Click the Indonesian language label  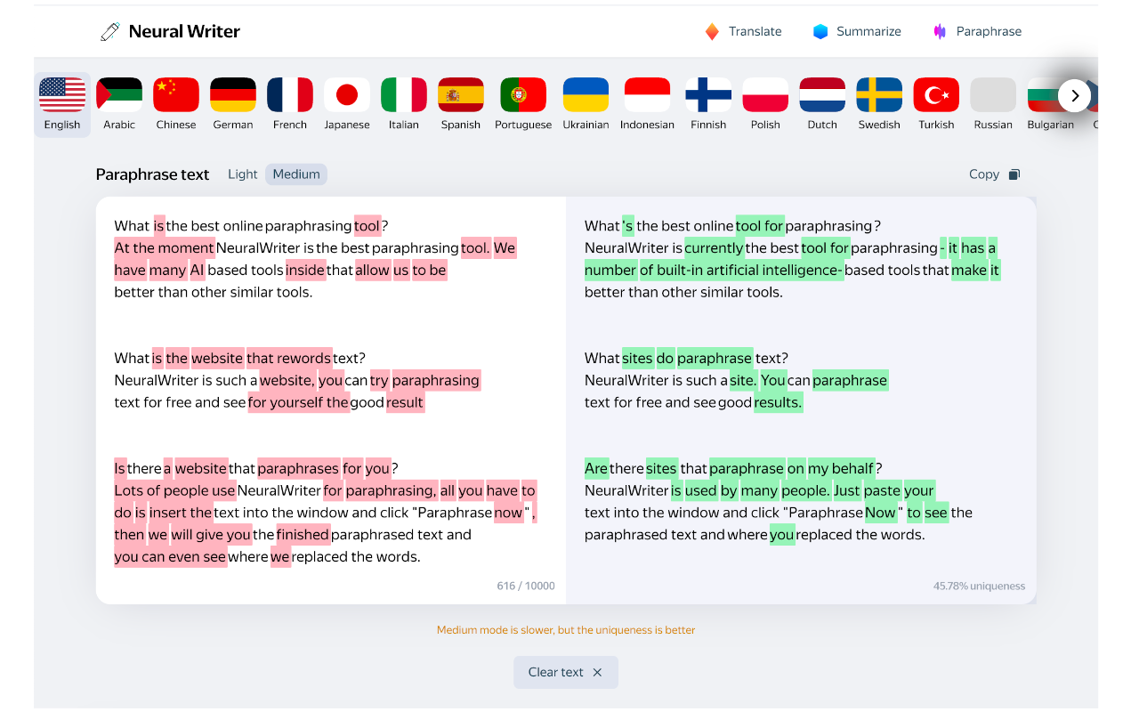point(647,125)
